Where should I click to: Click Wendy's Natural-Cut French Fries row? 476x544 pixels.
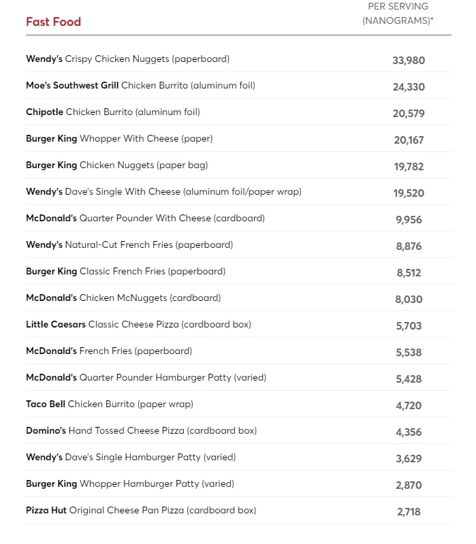(129, 245)
